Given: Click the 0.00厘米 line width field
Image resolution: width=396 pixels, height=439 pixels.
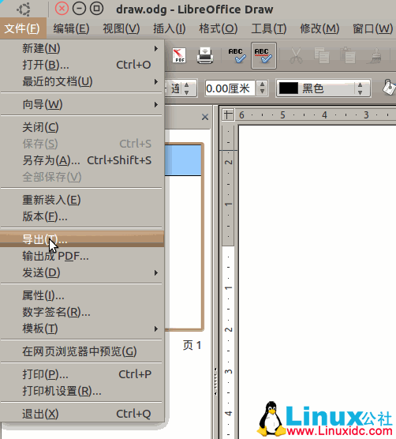Looking at the screenshot, I should coord(230,88).
